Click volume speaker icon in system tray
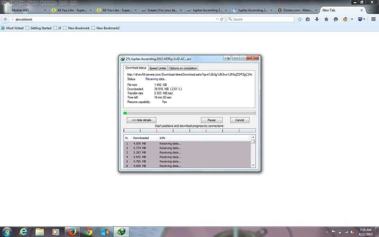 pyautogui.click(x=352, y=232)
